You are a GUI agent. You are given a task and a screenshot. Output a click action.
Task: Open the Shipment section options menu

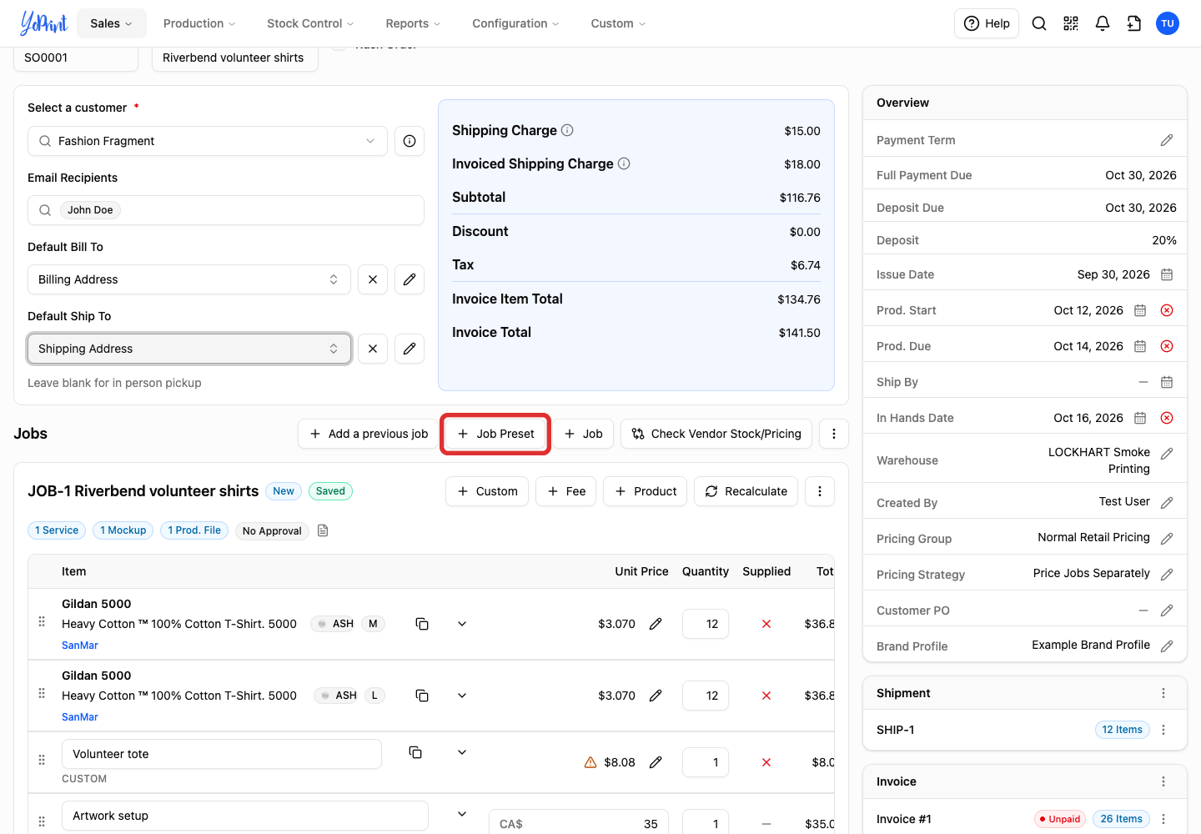[x=1163, y=693]
